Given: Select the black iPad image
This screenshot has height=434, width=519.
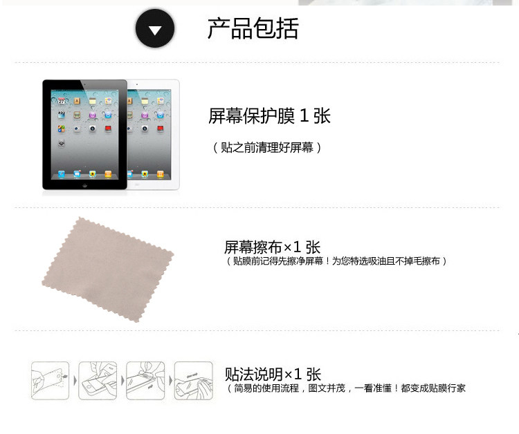Looking at the screenshot, I should pos(84,135).
